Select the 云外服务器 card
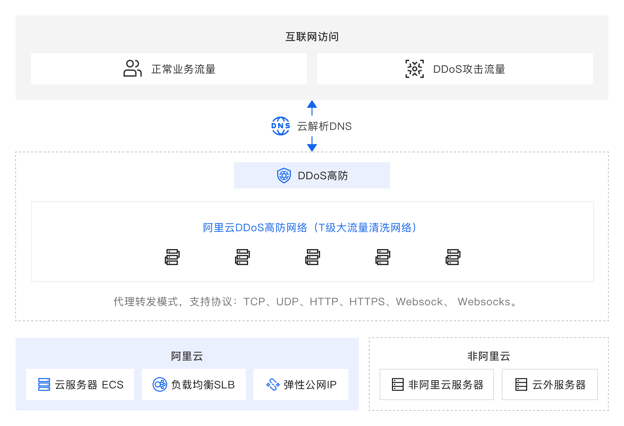 [x=550, y=384]
